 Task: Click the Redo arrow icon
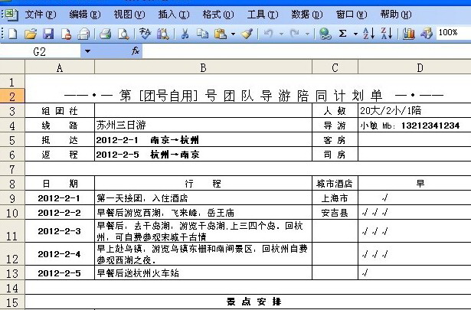point(295,34)
